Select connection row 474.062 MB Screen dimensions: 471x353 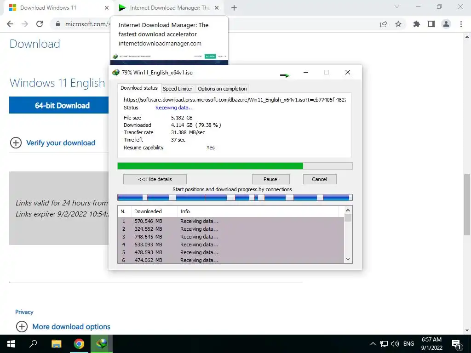tap(231, 260)
